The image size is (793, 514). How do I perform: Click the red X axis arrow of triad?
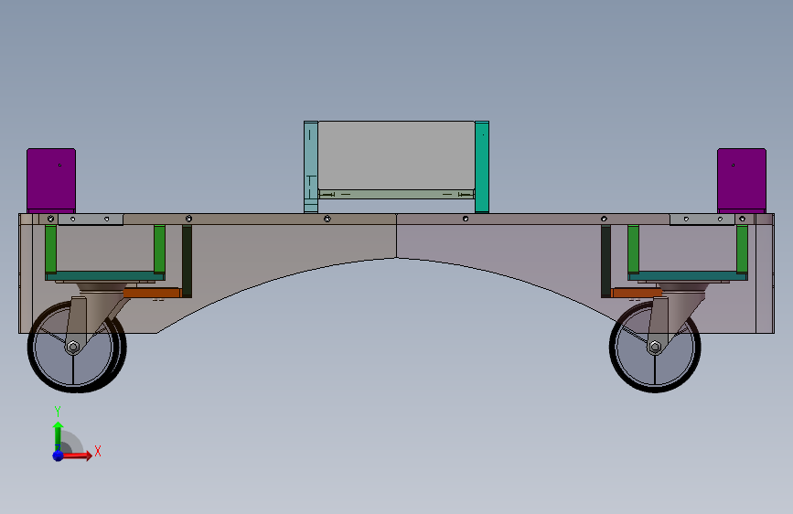click(x=77, y=455)
